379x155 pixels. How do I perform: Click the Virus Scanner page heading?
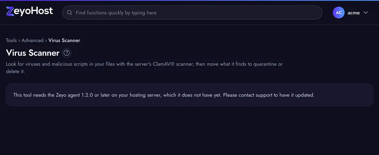pos(33,53)
